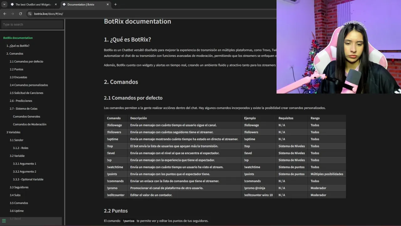This screenshot has height=226, width=401.
Task: Click the streamer webcam overlay
Action: pyautogui.click(x=339, y=47)
